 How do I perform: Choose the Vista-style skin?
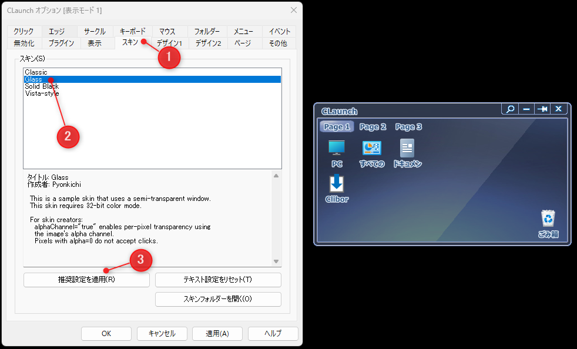(42, 93)
